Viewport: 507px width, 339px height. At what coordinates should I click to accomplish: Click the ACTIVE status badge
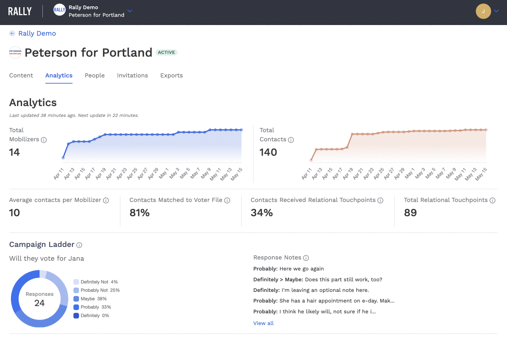pyautogui.click(x=167, y=53)
